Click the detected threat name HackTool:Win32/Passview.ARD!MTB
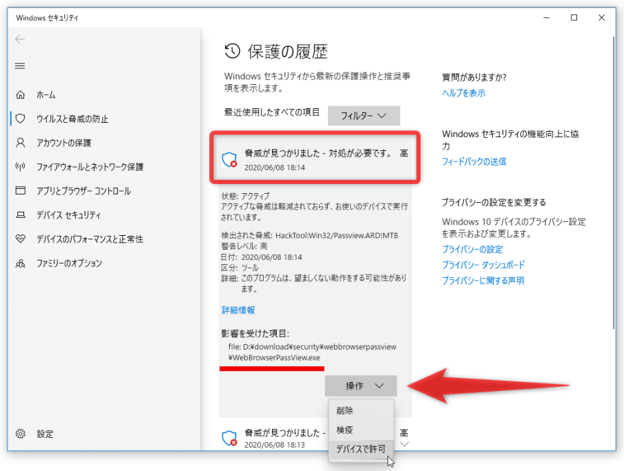Viewport: 624px width, 471px height. click(337, 235)
